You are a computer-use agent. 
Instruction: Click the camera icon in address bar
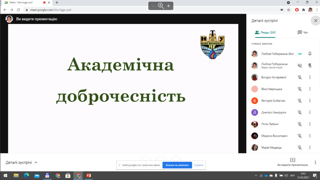point(282,10)
